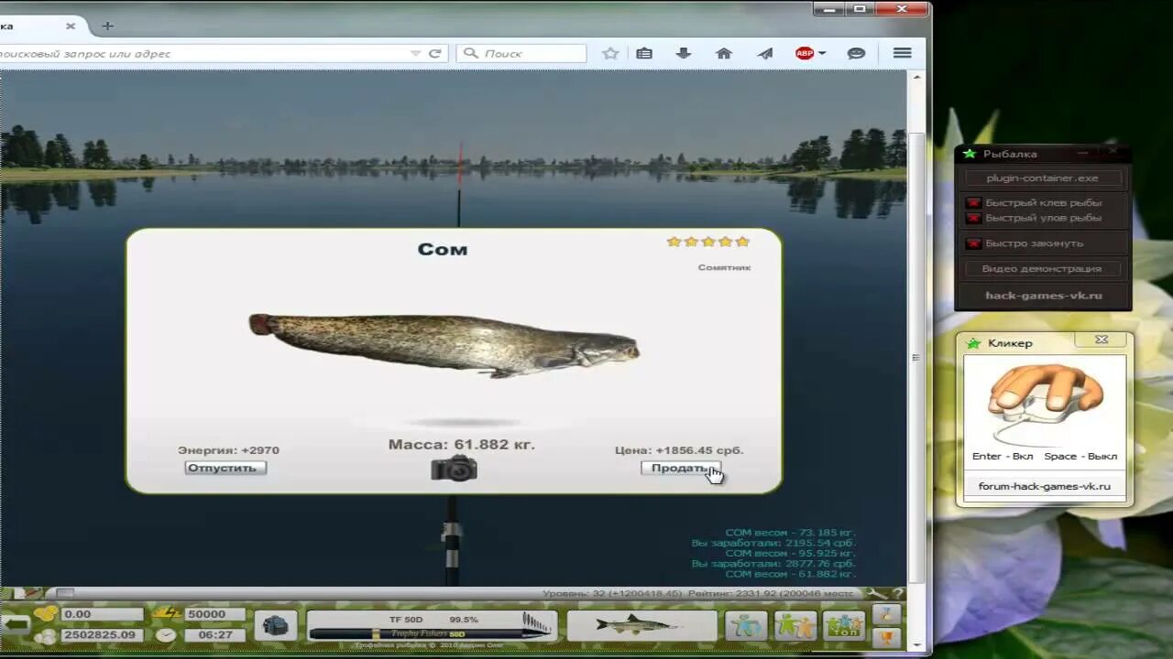Image resolution: width=1173 pixels, height=659 pixels.
Task: Follow forum-hack-games-vk.ru link in Кликер
Action: click(1045, 487)
